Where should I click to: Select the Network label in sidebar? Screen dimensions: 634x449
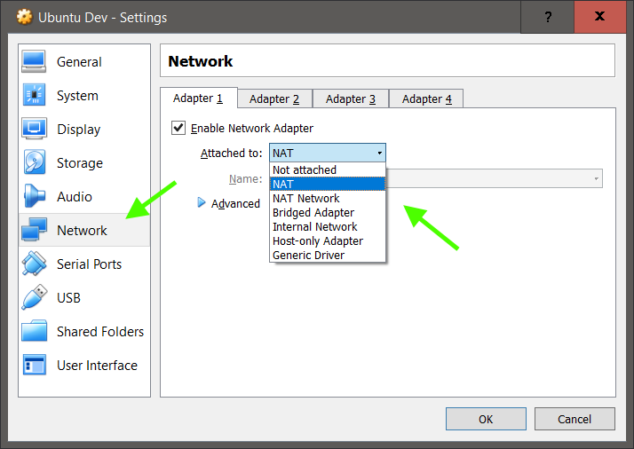(82, 231)
